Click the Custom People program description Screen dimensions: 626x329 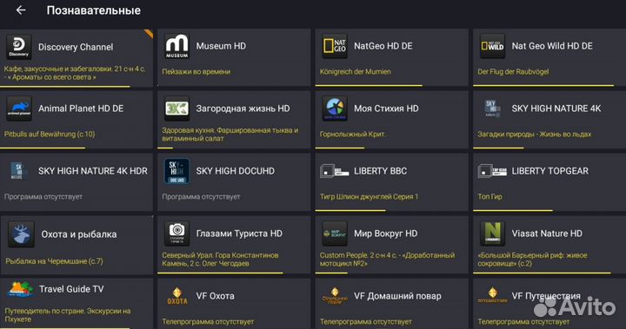(387, 260)
